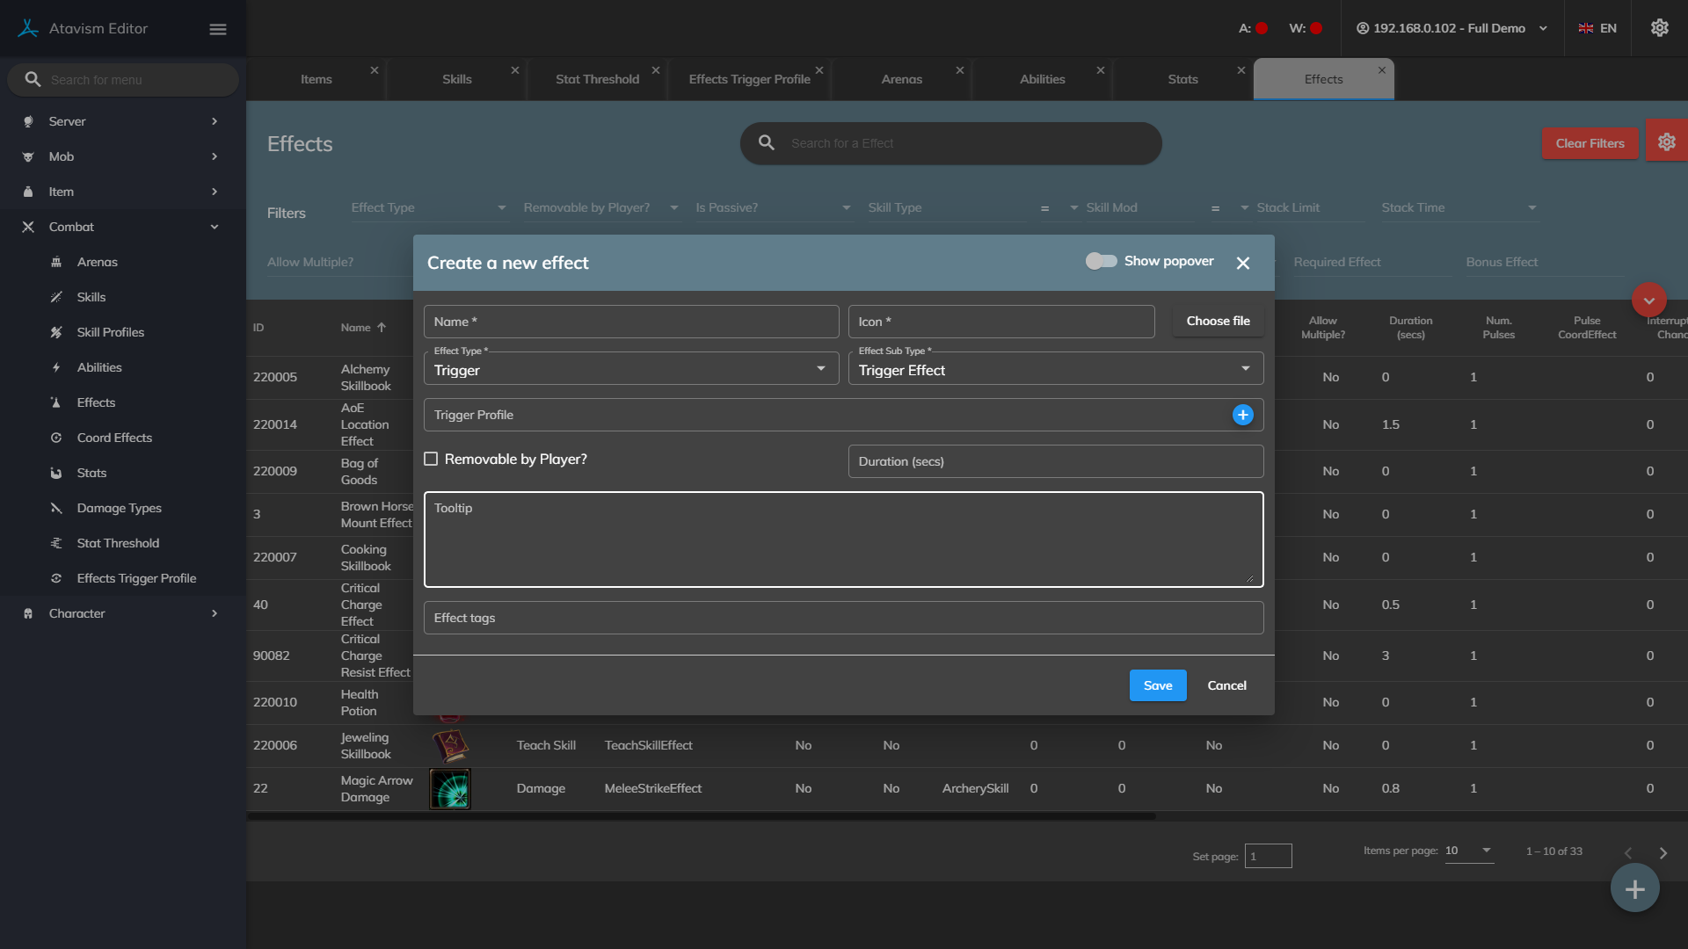Click the blue plus icon in Trigger Profile
This screenshot has width=1688, height=949.
tap(1242, 415)
